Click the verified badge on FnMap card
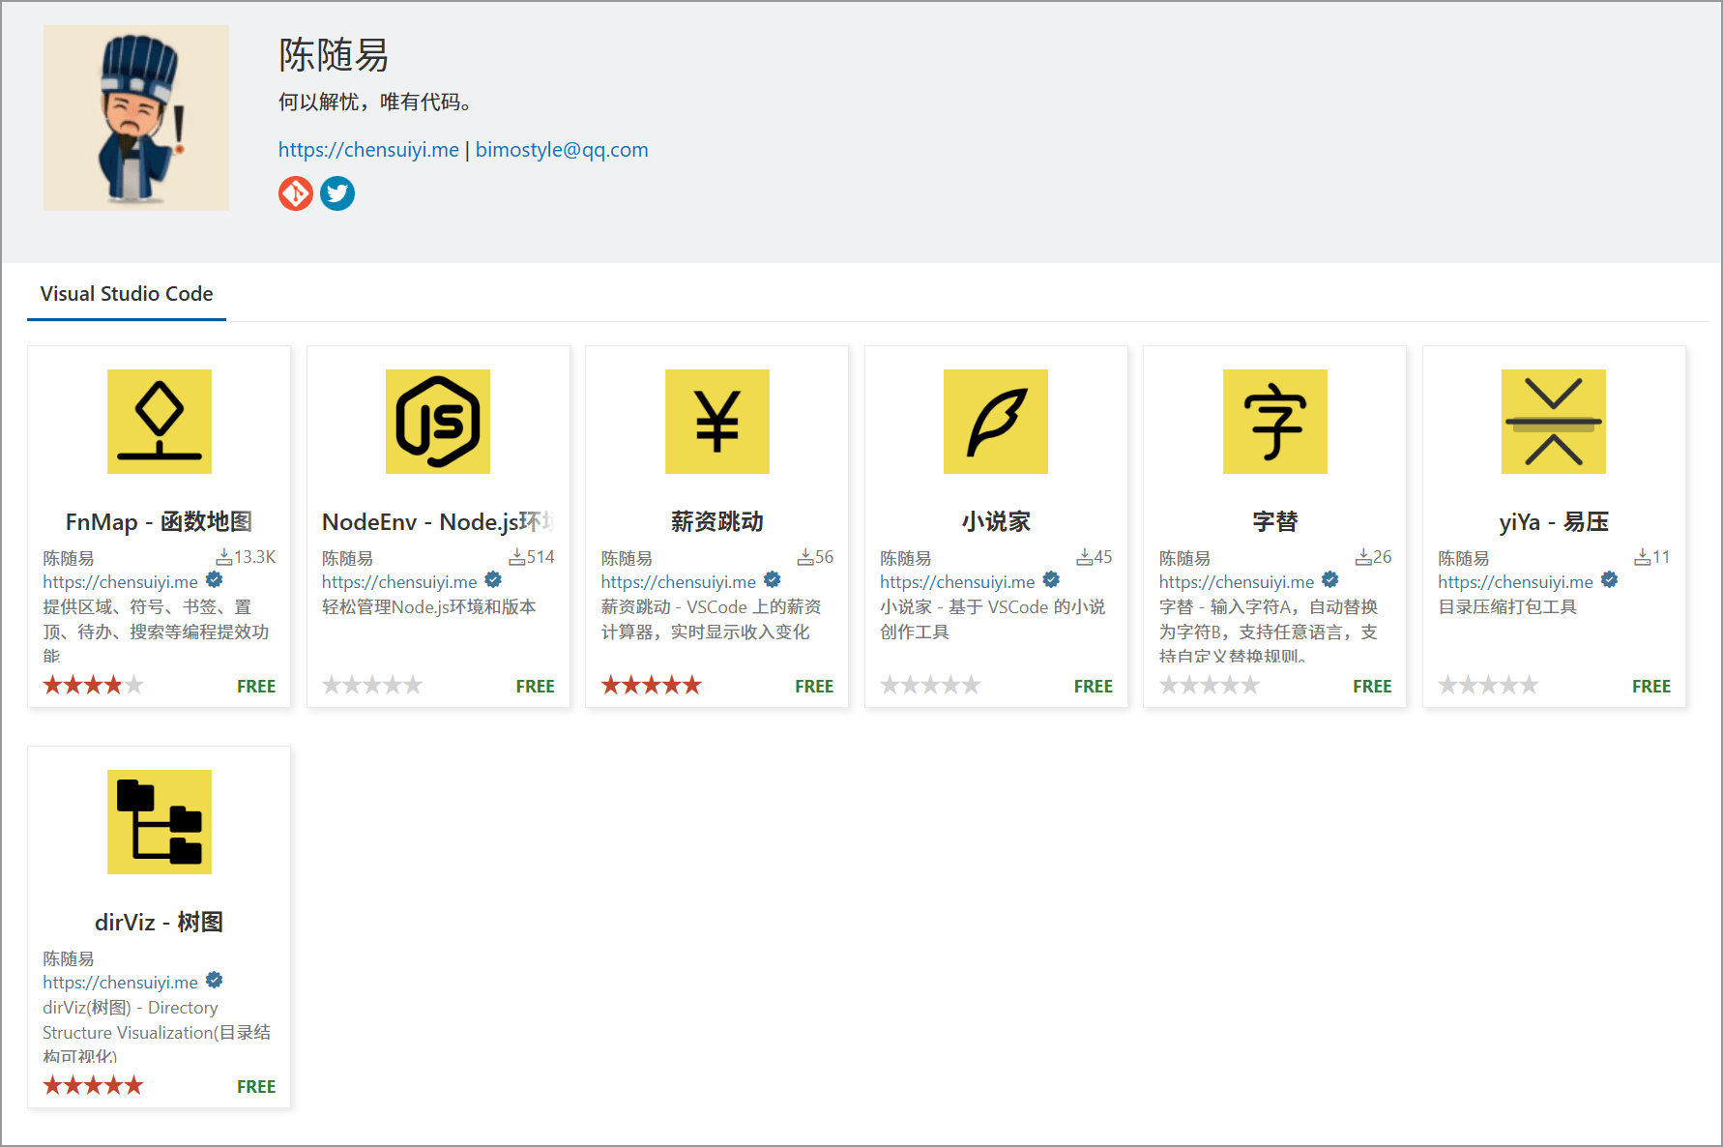Image resolution: width=1723 pixels, height=1147 pixels. [x=215, y=580]
